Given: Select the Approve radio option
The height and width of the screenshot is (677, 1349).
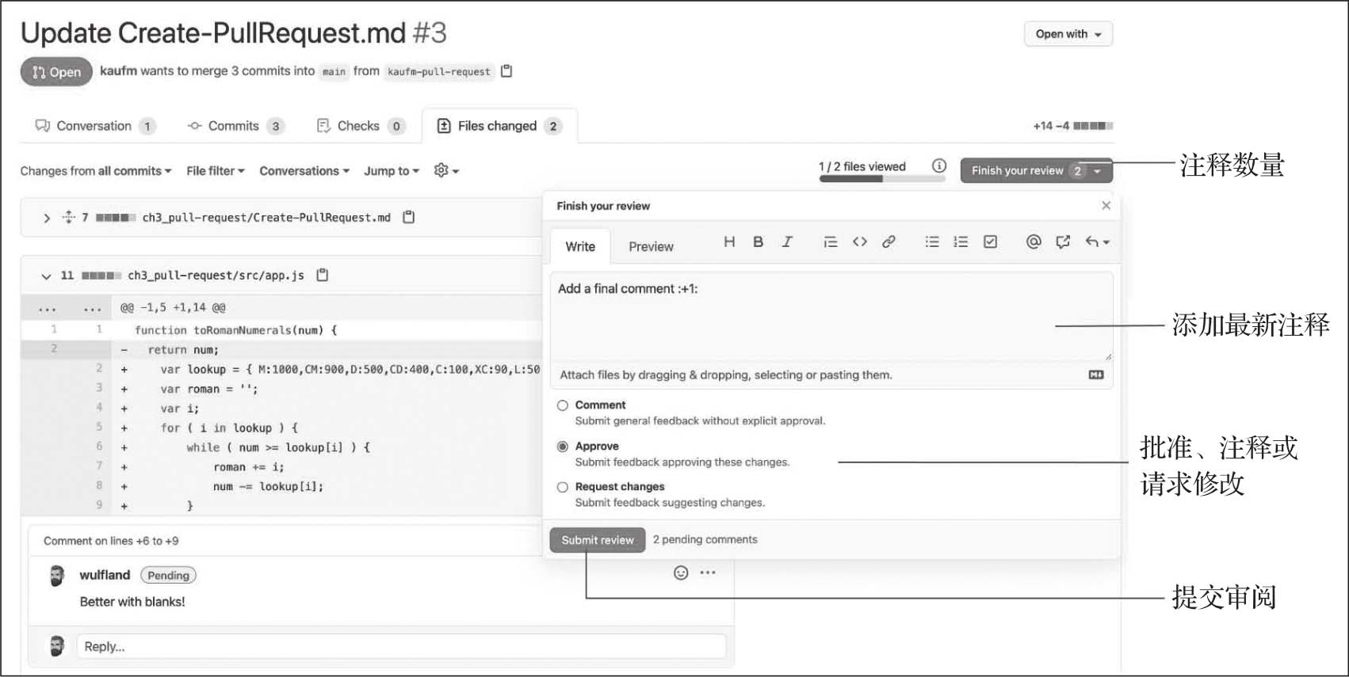Looking at the screenshot, I should [x=563, y=447].
